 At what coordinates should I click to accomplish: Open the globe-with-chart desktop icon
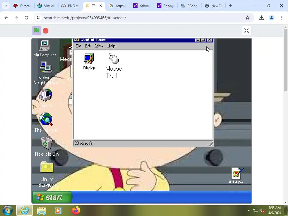point(46,95)
